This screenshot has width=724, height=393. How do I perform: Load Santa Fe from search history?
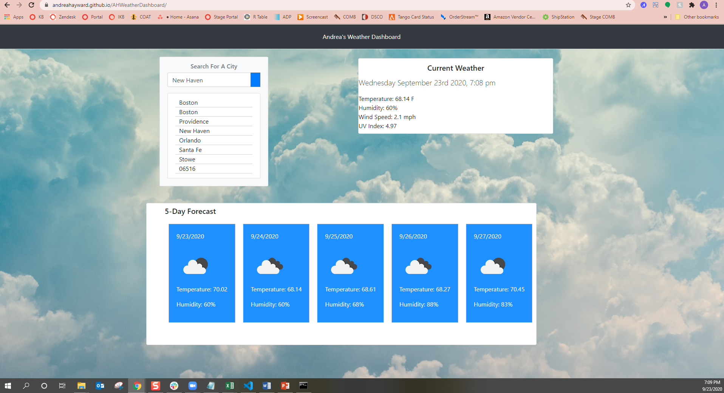pos(214,150)
